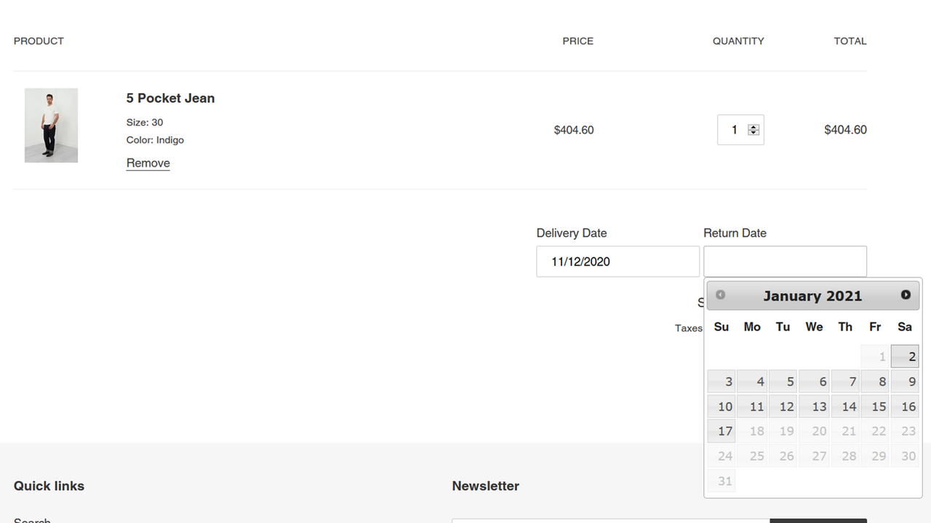Click the dark Subscribe button in Newsletter section

tap(818, 520)
